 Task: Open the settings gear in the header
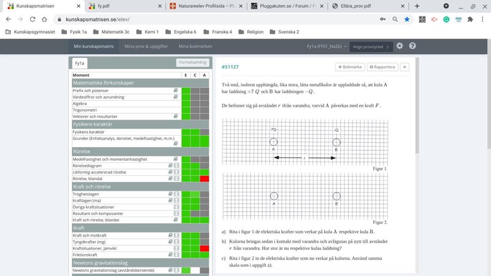[400, 46]
